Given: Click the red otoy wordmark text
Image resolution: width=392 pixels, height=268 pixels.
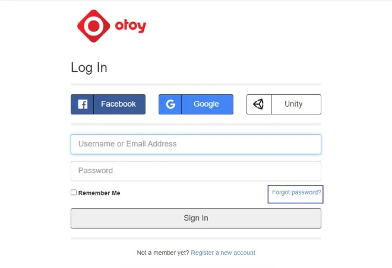Looking at the screenshot, I should (131, 25).
